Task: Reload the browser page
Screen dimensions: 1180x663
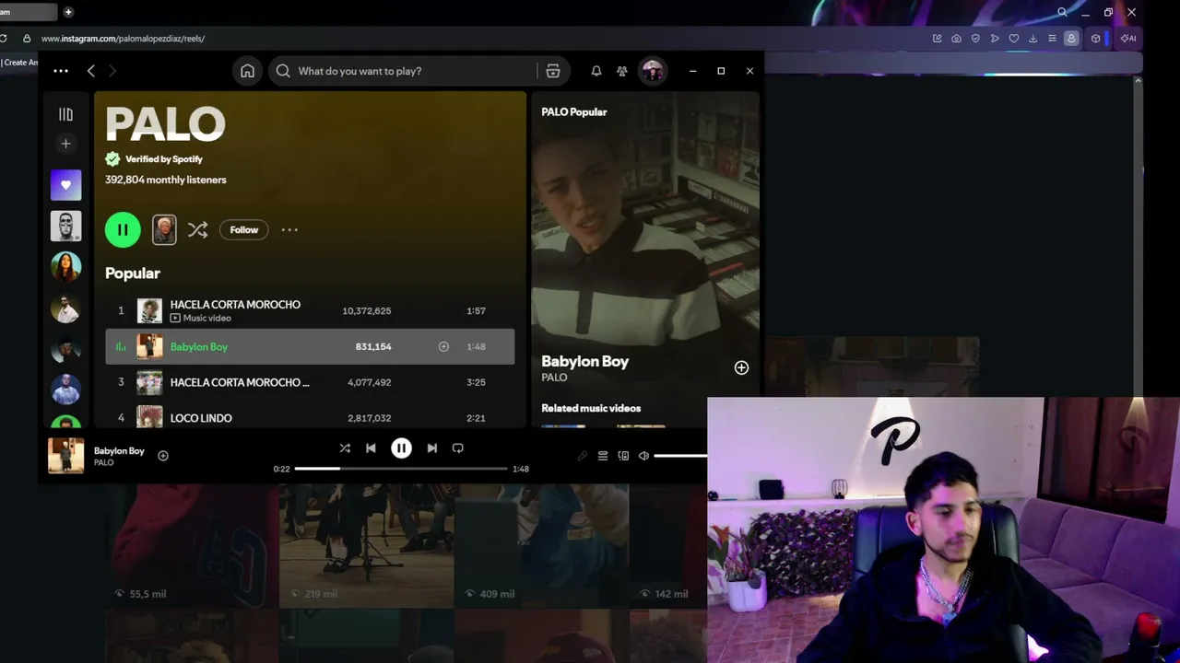Action: [4, 39]
